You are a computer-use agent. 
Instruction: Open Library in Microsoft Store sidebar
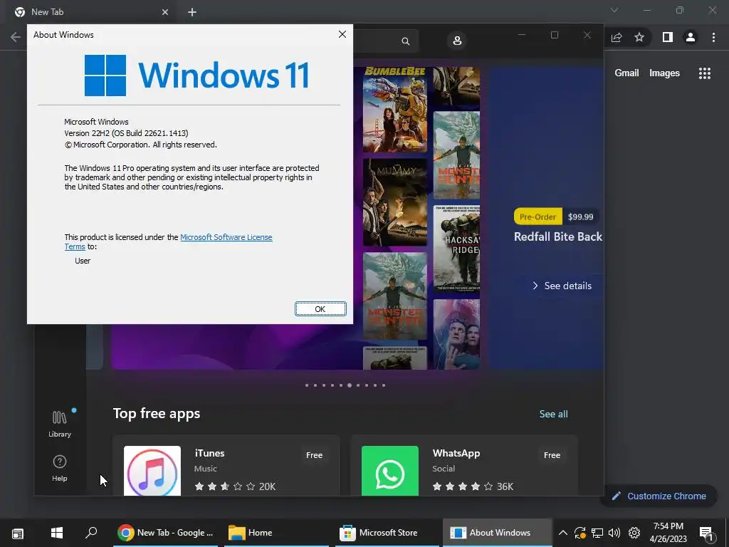(x=60, y=424)
